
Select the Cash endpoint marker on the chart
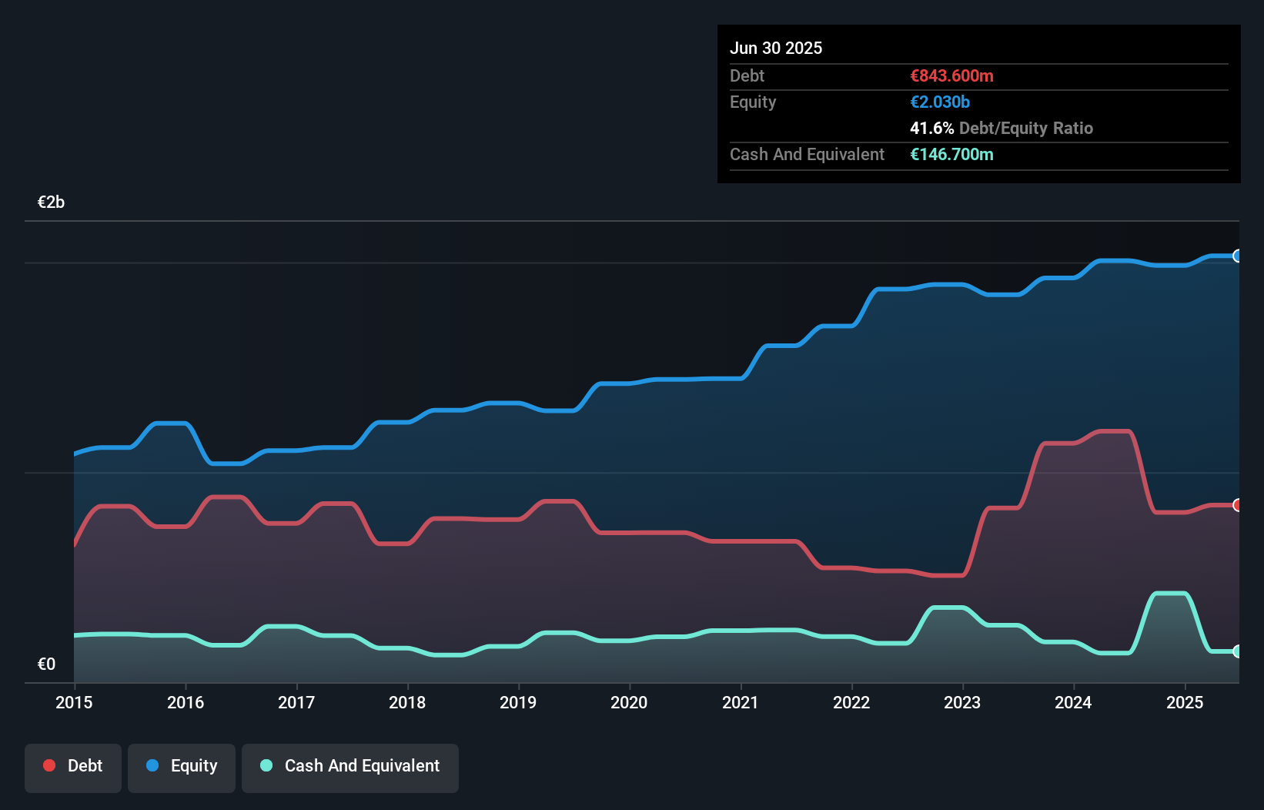point(1236,651)
